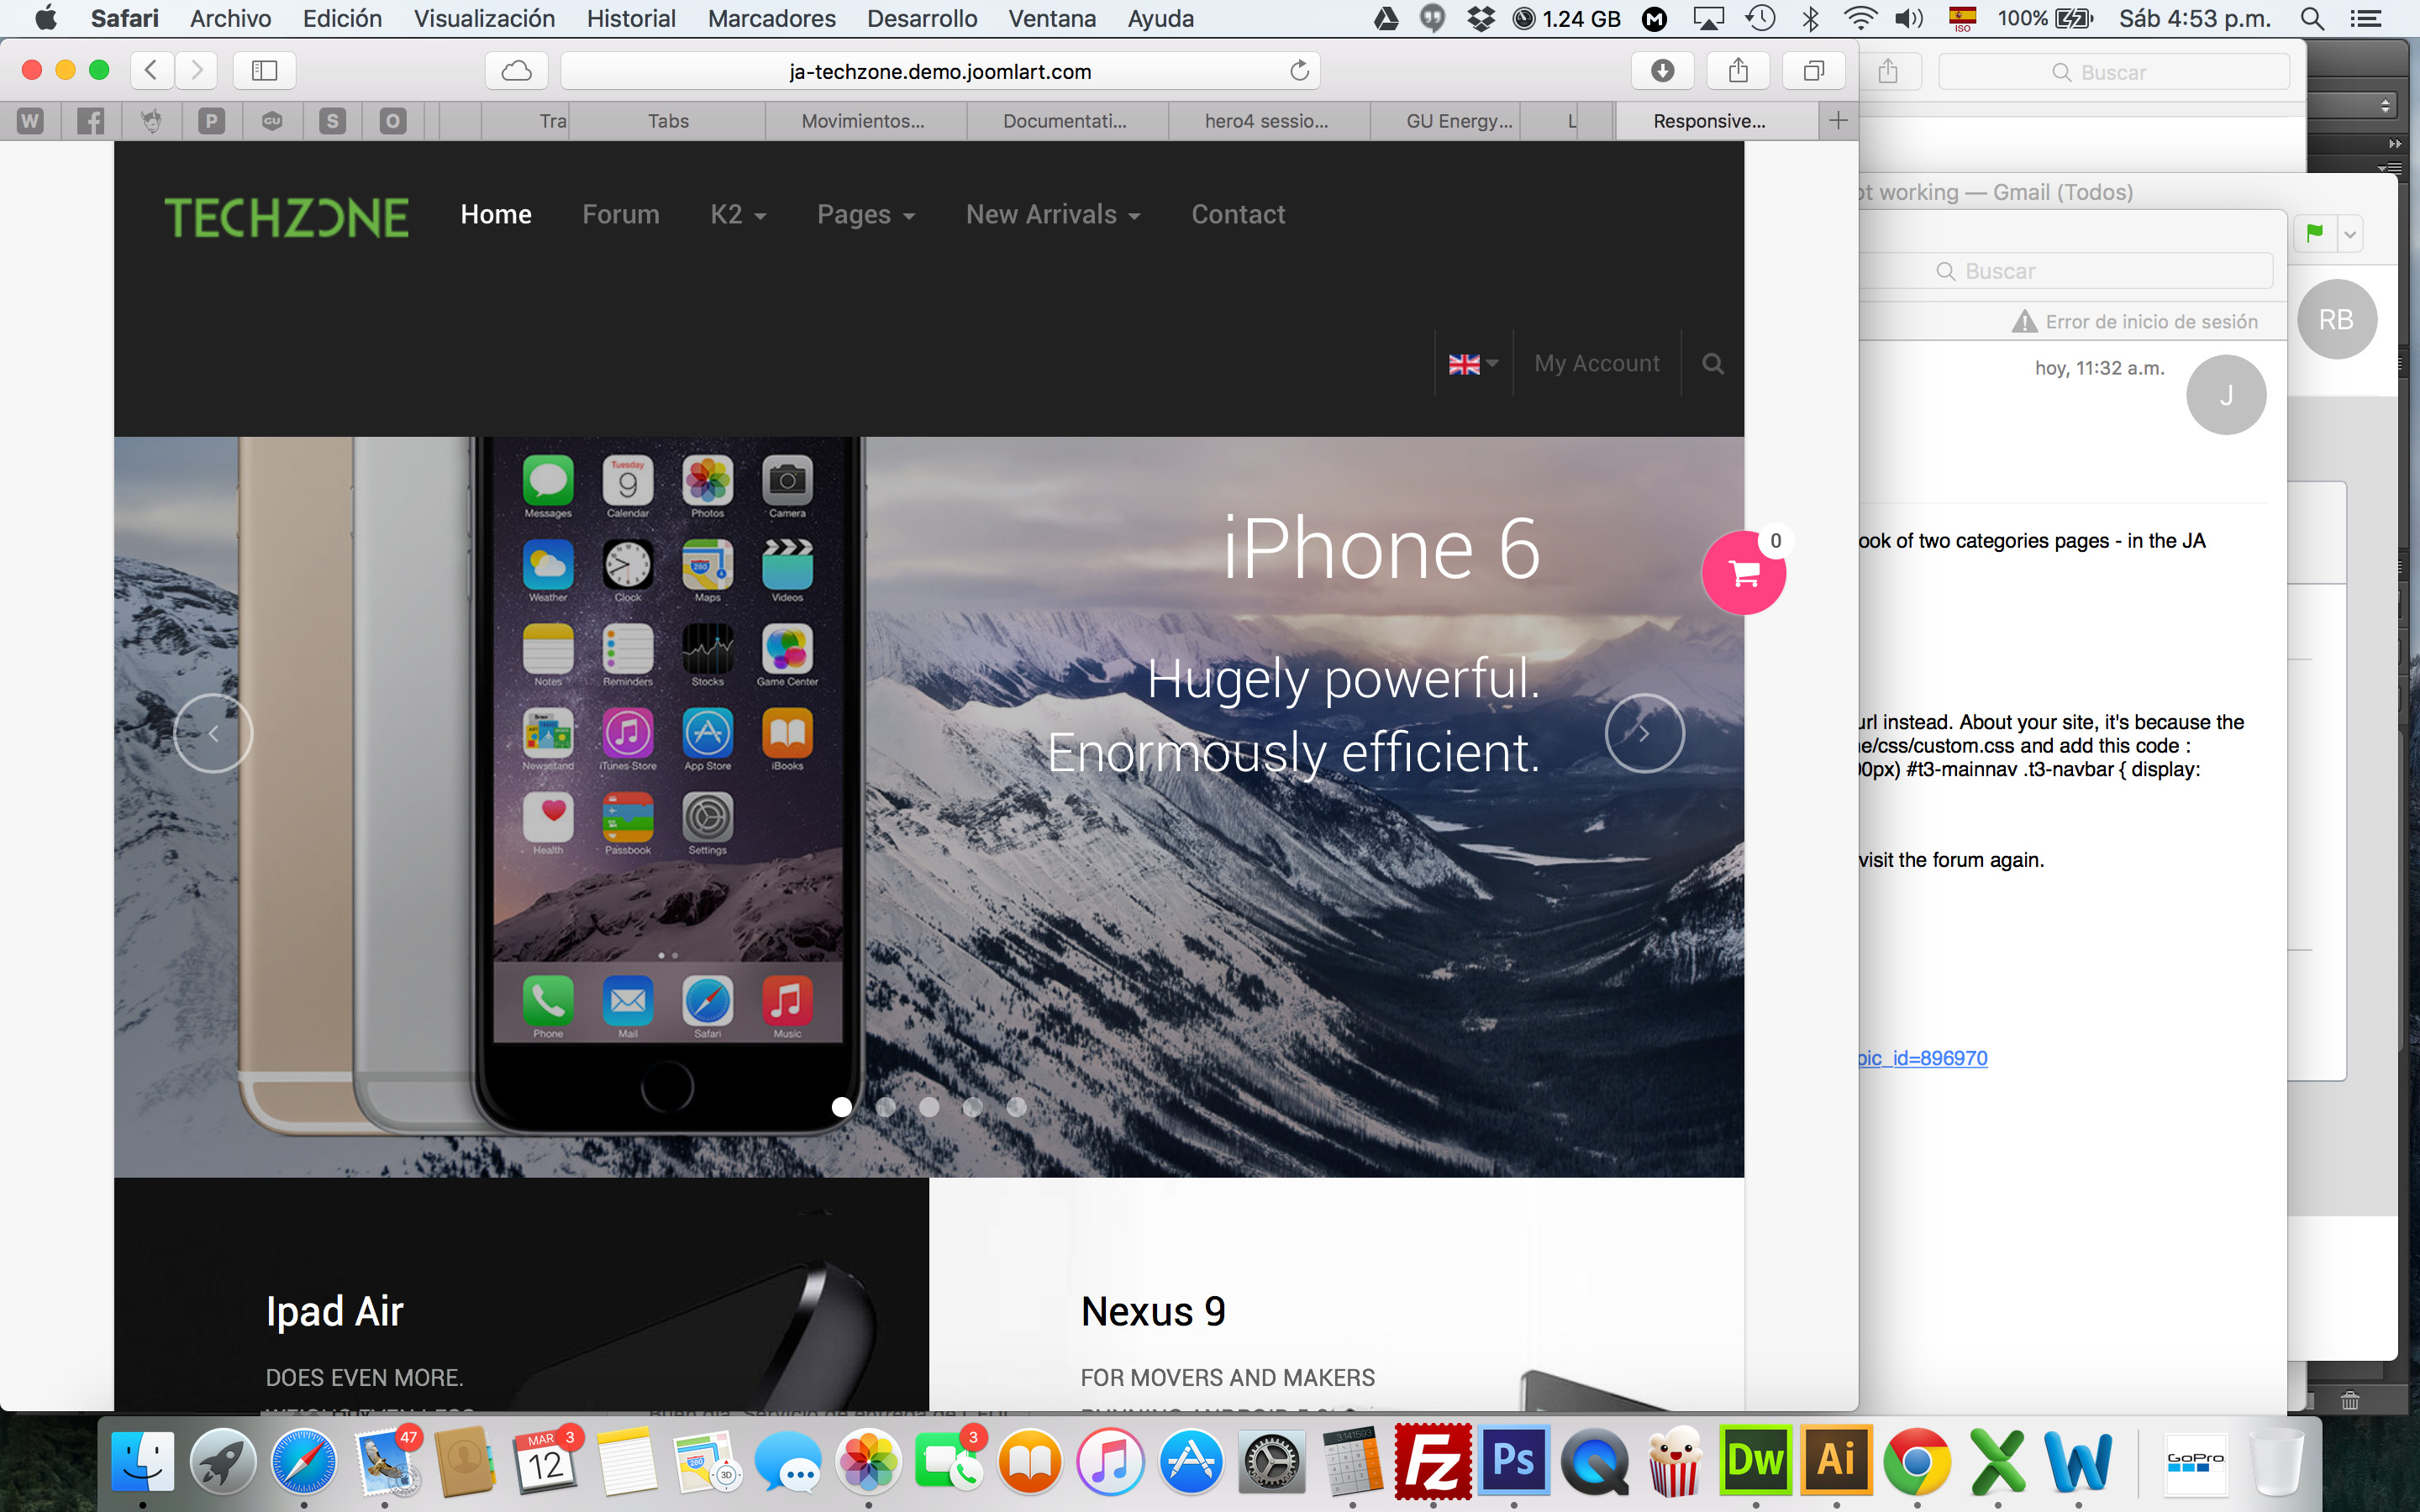
Task: Expand the New Arrivals dropdown menu
Action: pos(1052,215)
